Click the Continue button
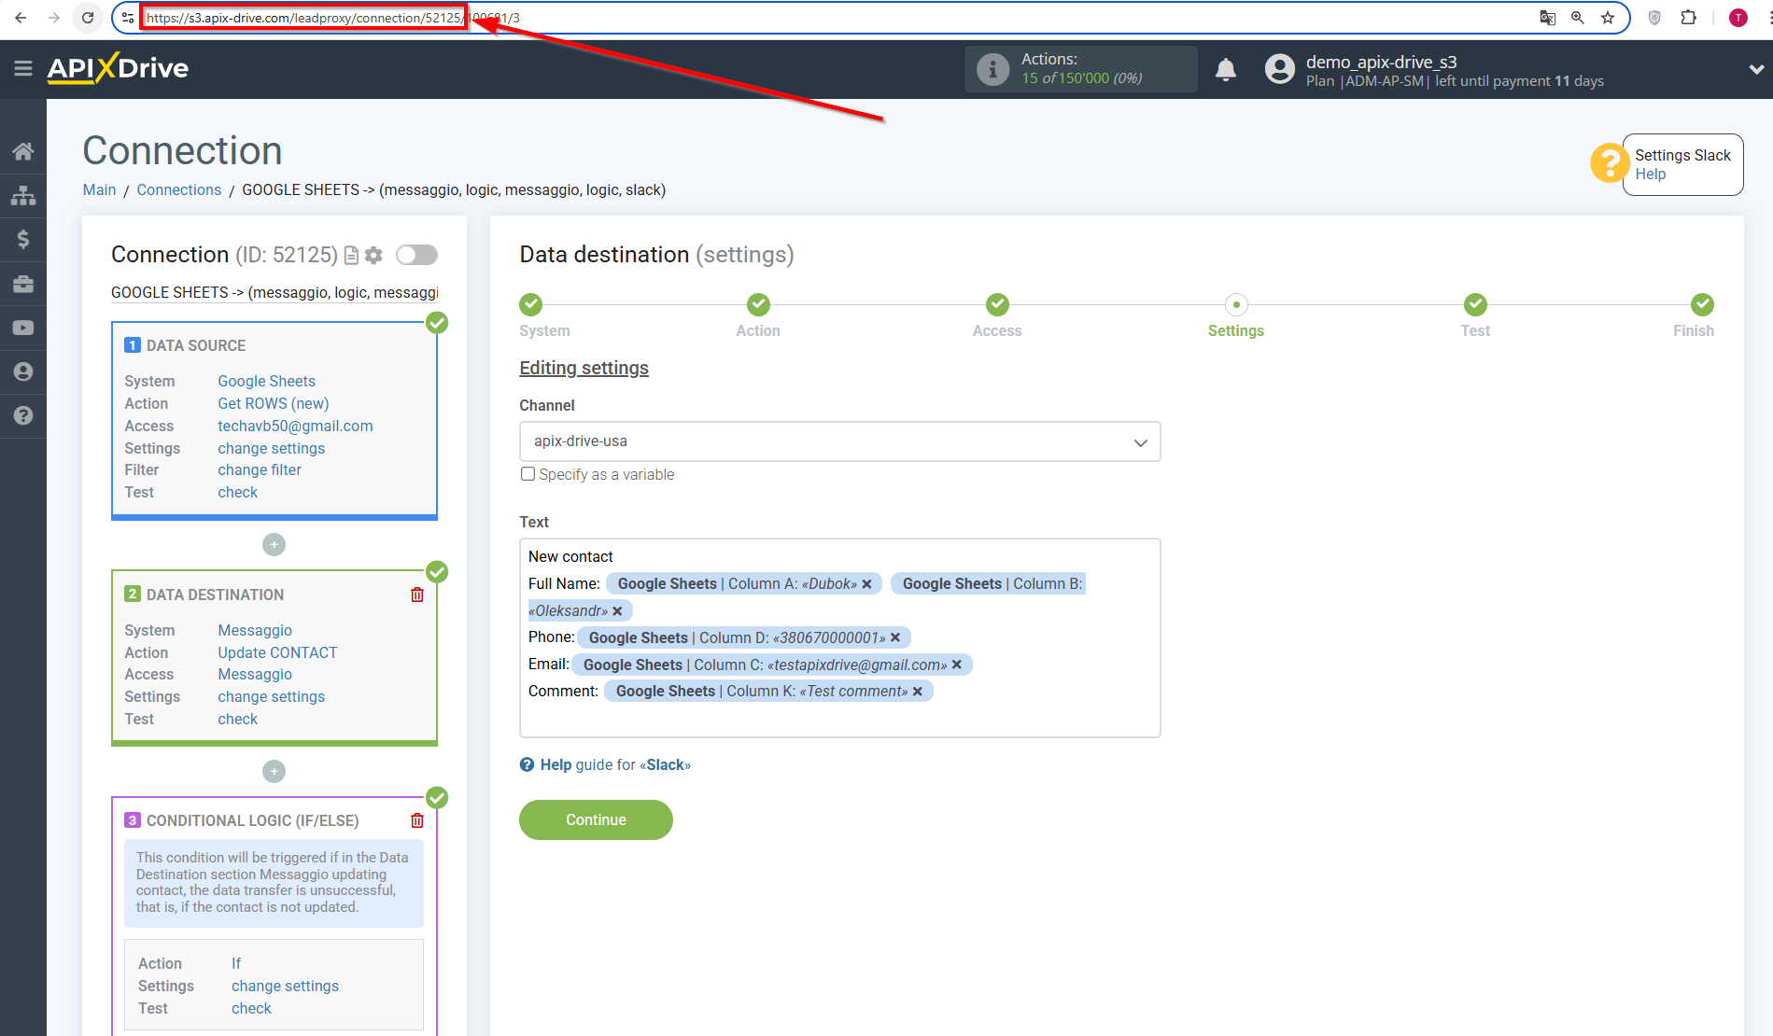The image size is (1773, 1036). [x=596, y=819]
